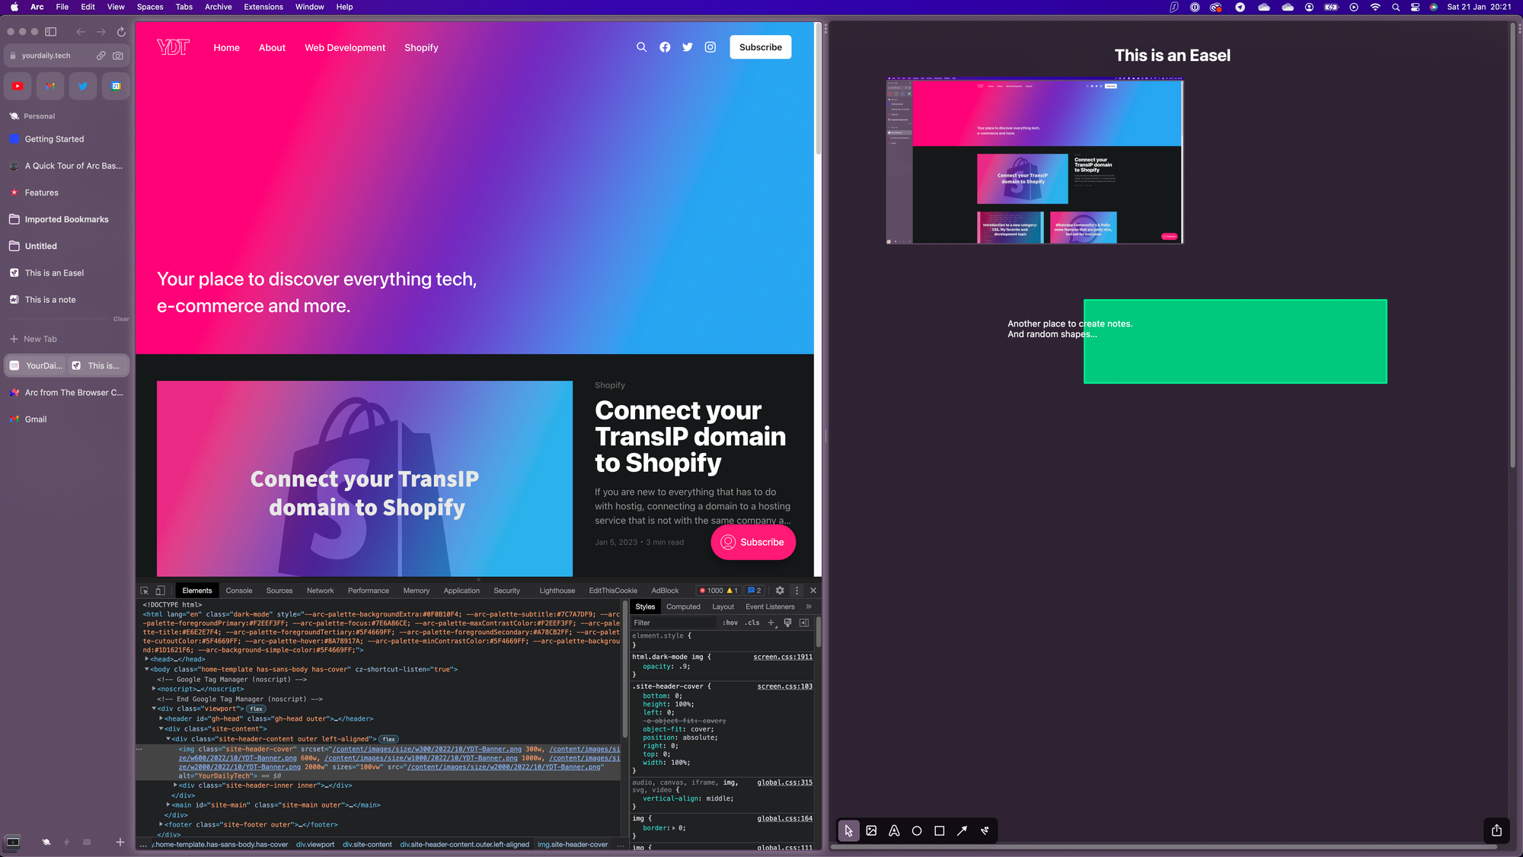Select the Computed styles tab
This screenshot has width=1523, height=857.
(681, 606)
